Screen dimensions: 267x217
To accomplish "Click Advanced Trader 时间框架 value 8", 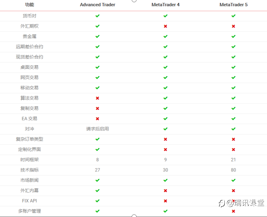I will pos(97,160).
